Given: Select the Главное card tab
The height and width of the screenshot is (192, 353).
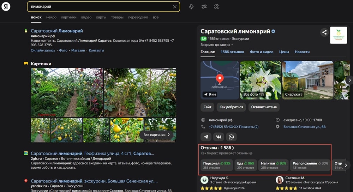Looking at the screenshot, I should click(208, 52).
